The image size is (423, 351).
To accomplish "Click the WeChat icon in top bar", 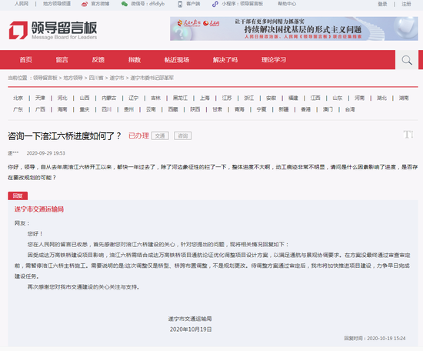I will [125, 4].
